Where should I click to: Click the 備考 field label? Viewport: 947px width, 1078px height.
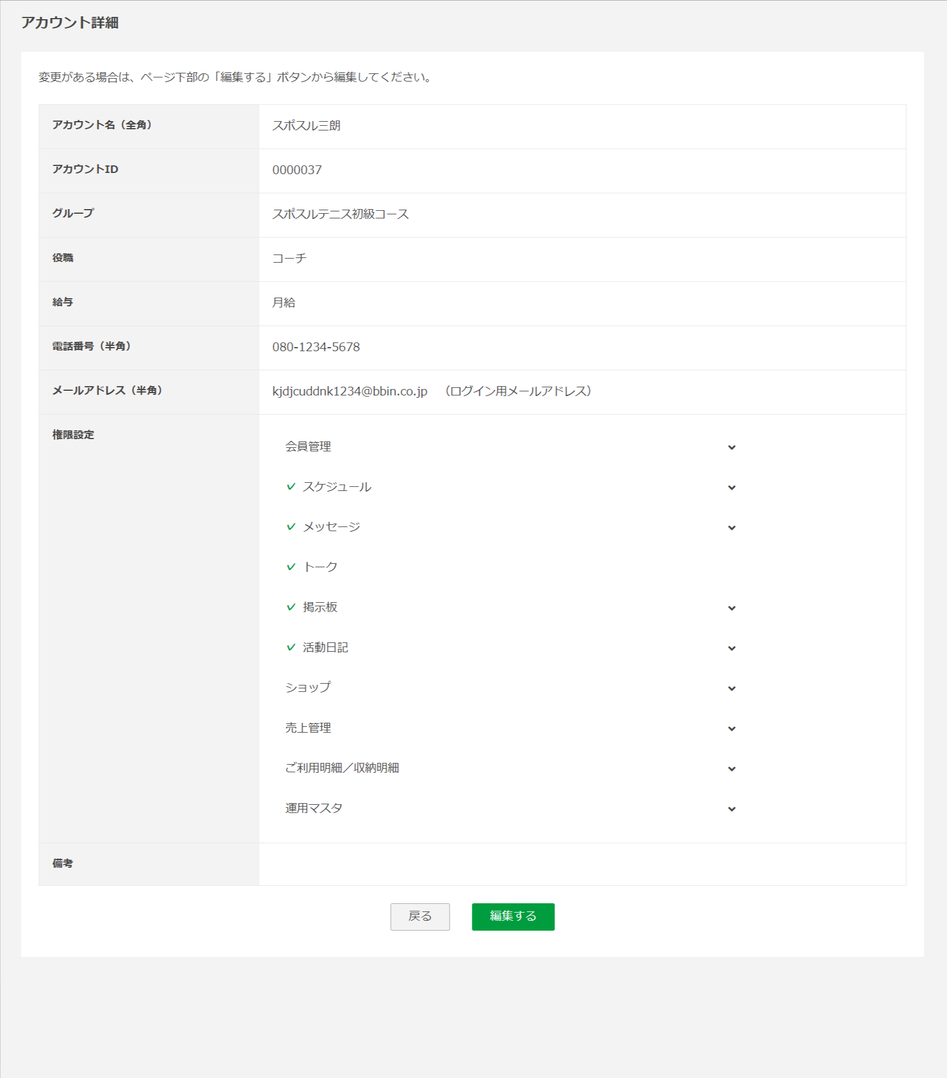62,863
